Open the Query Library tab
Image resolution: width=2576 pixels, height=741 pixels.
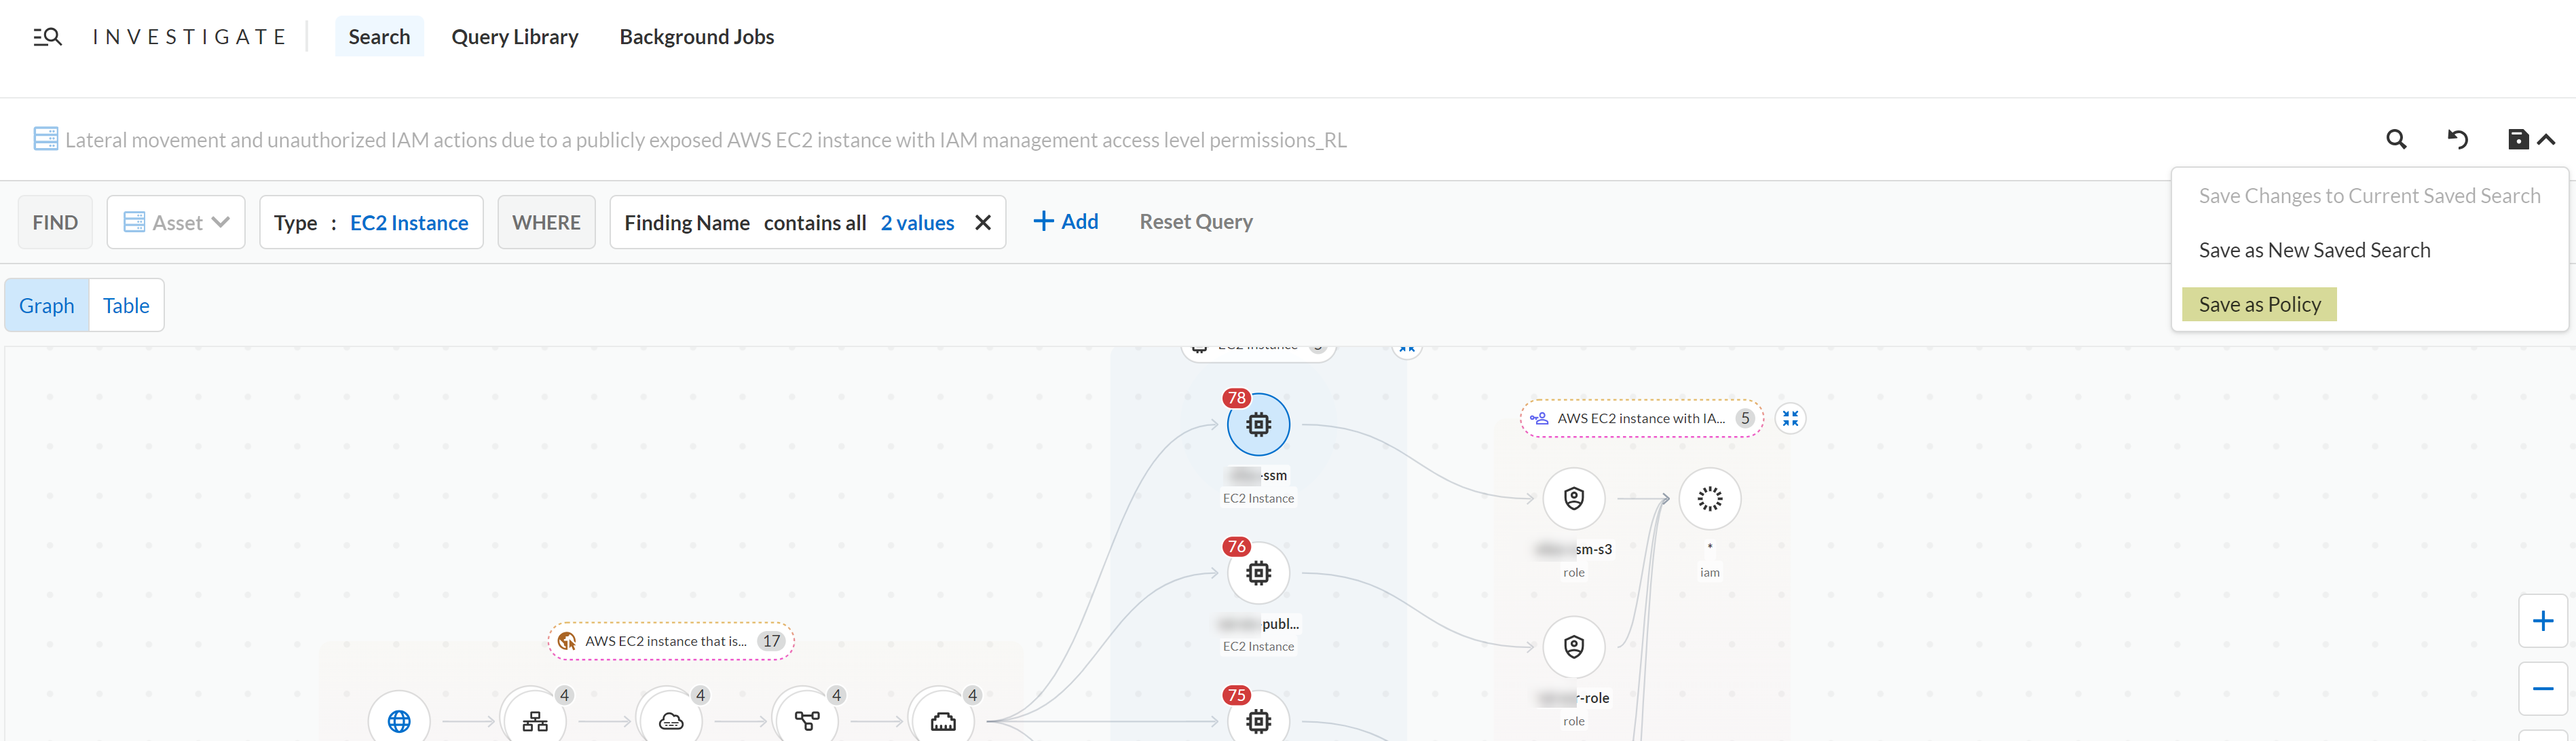pyautogui.click(x=515, y=37)
